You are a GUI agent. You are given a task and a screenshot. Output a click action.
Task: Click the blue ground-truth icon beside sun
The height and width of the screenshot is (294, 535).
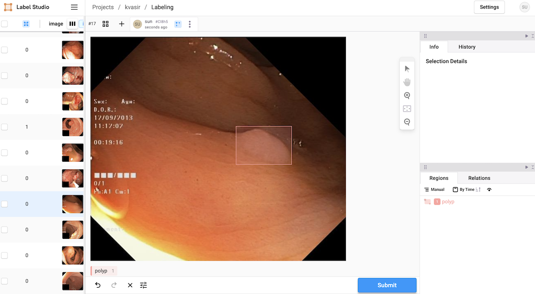pos(178,24)
